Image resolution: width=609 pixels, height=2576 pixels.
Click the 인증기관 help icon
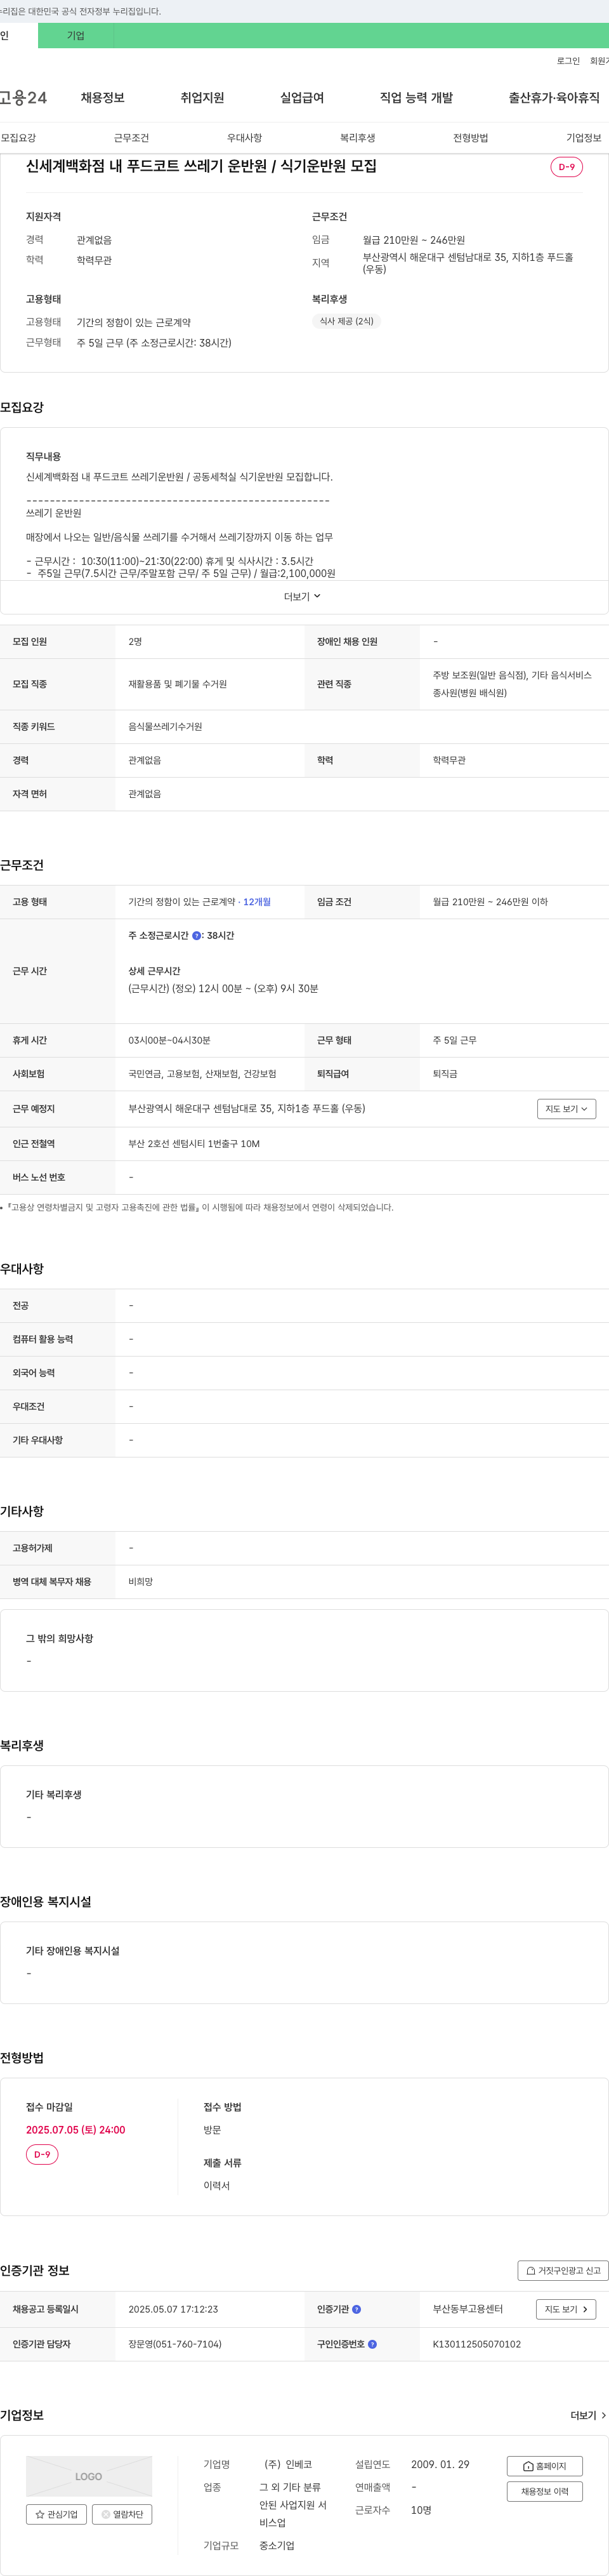pos(356,2310)
